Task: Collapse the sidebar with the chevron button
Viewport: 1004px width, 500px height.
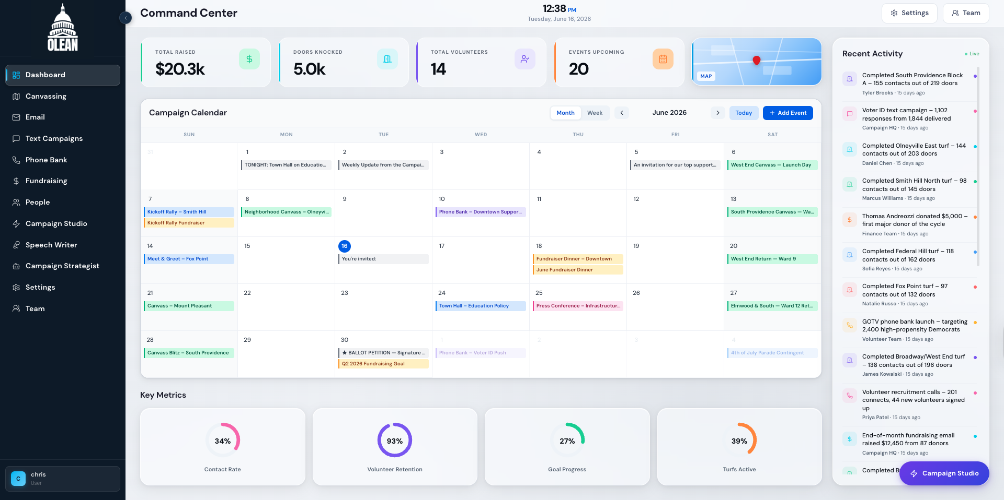Action: [125, 18]
